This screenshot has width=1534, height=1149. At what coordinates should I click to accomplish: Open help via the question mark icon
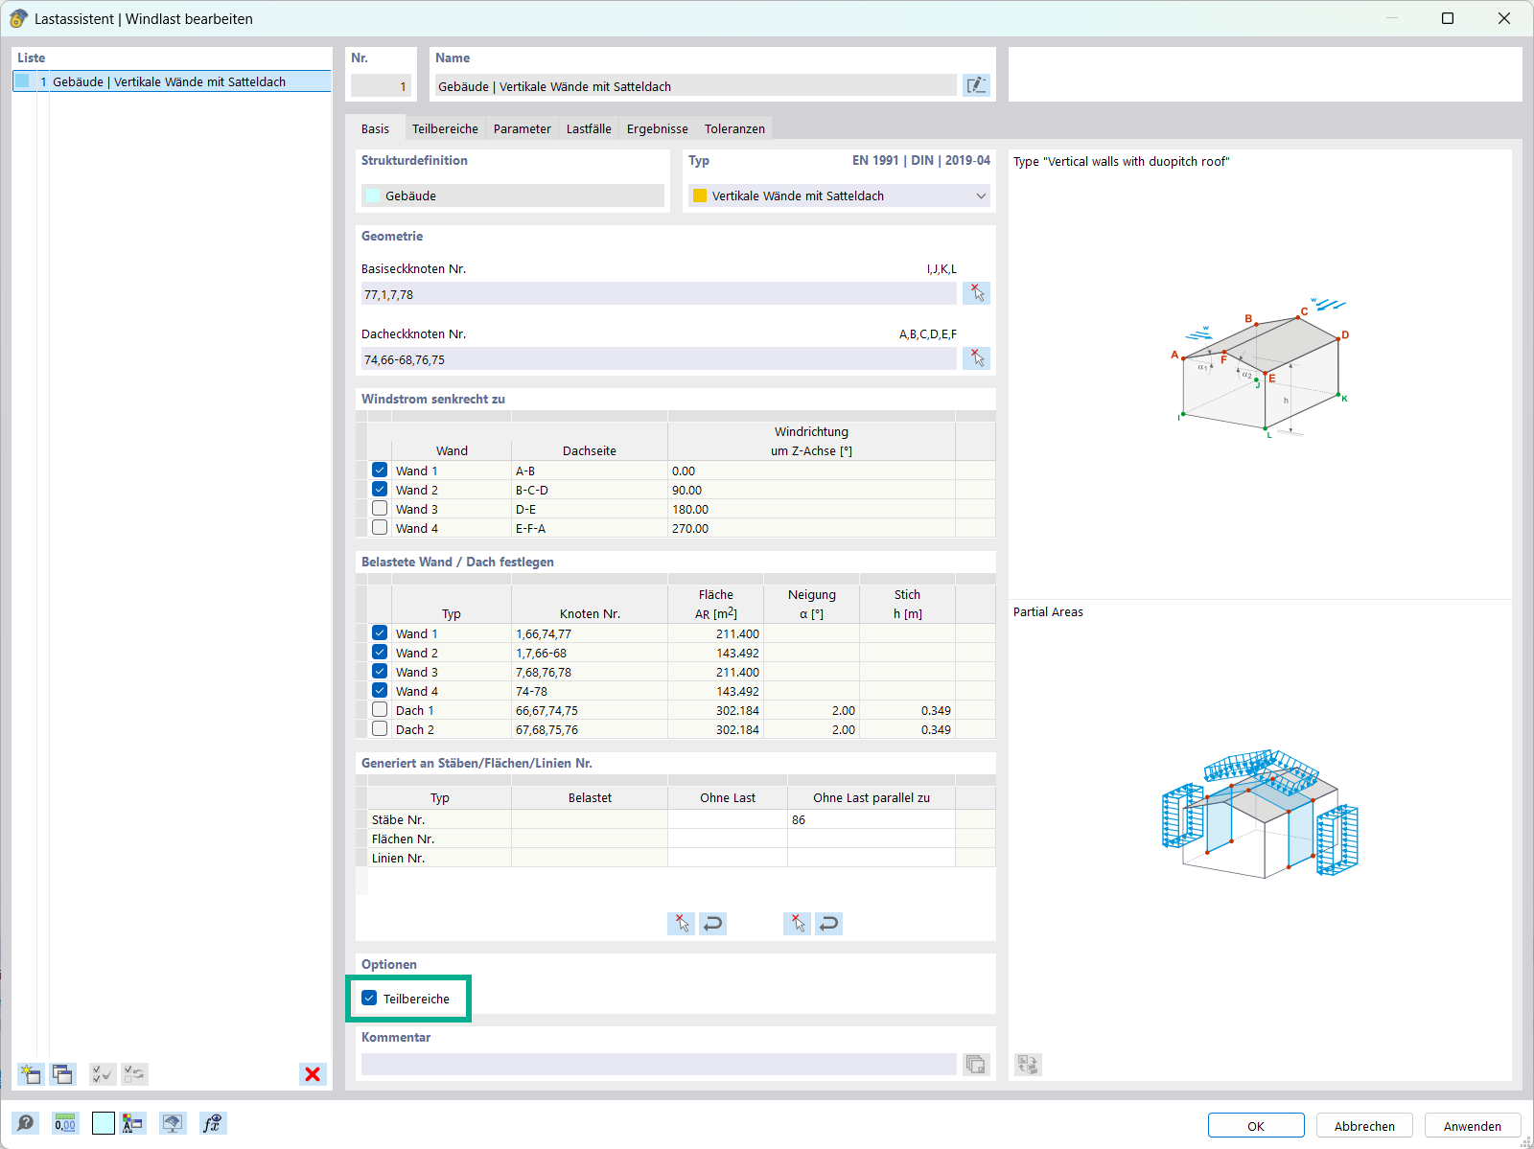point(26,1123)
